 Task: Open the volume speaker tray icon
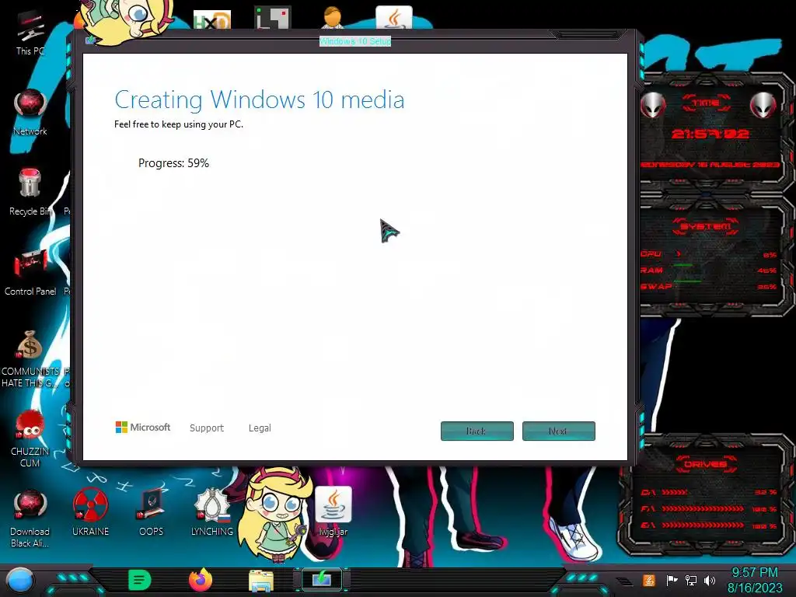click(710, 580)
